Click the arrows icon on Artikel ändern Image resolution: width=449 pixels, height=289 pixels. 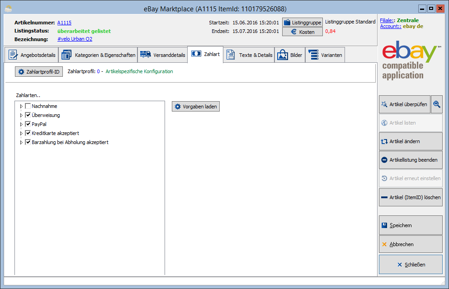coord(384,141)
